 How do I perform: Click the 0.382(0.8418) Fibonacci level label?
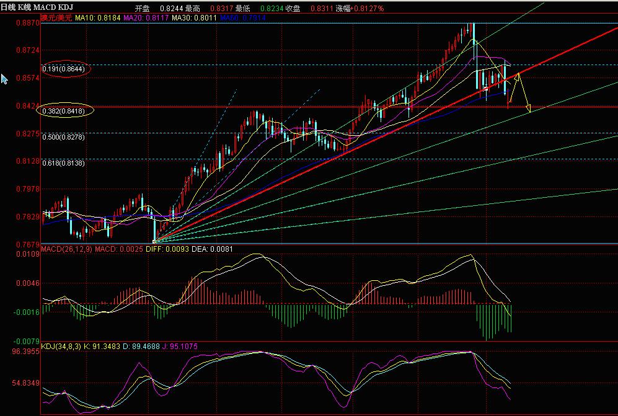[x=63, y=111]
